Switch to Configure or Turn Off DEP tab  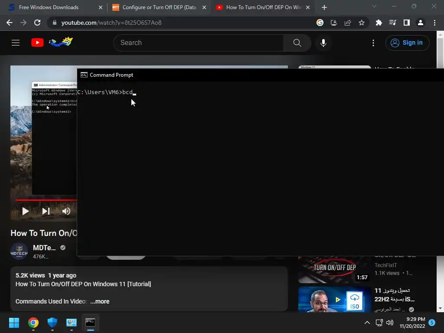tap(159, 7)
